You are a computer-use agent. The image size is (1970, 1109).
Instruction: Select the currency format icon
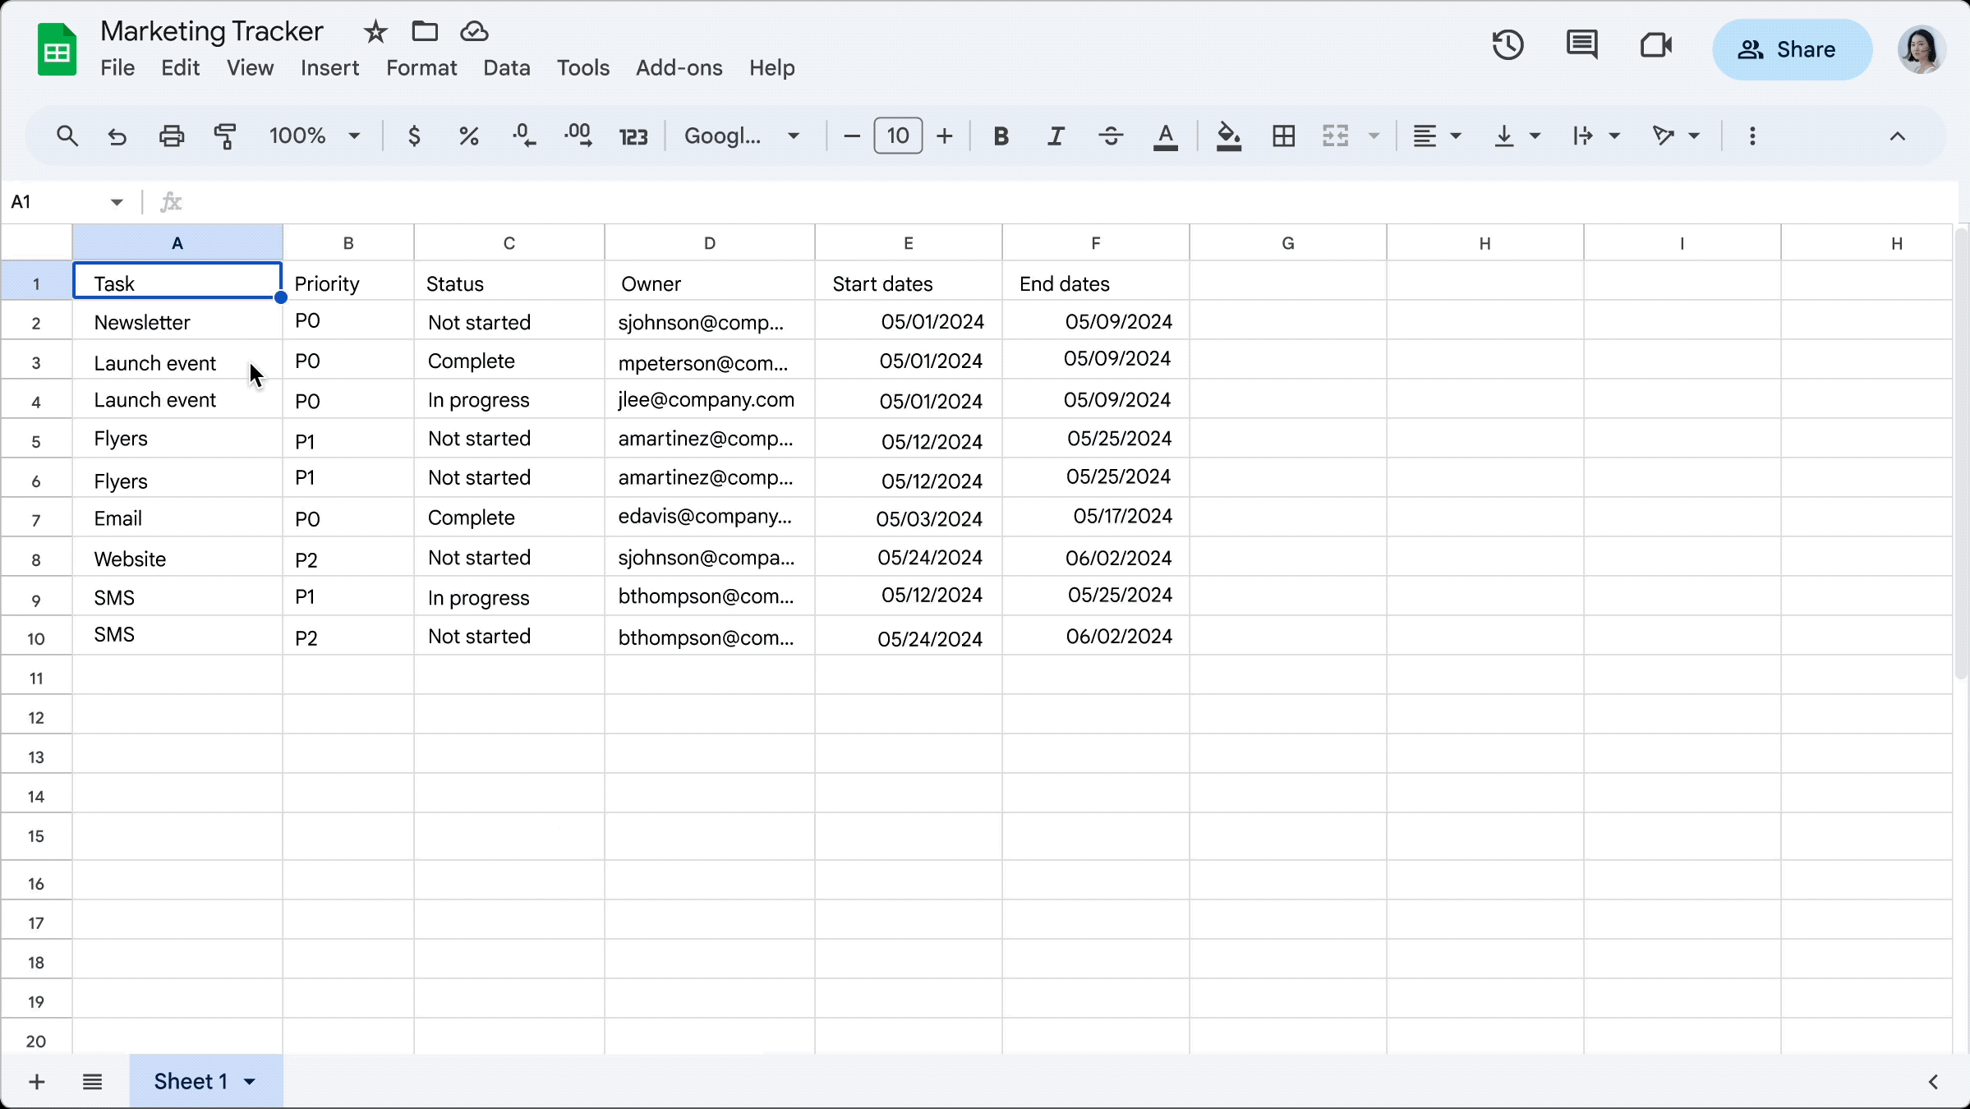click(414, 136)
